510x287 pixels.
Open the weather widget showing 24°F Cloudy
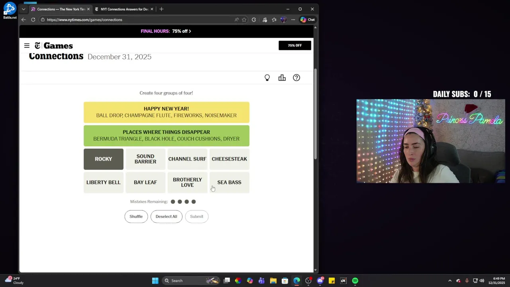[x=14, y=281]
